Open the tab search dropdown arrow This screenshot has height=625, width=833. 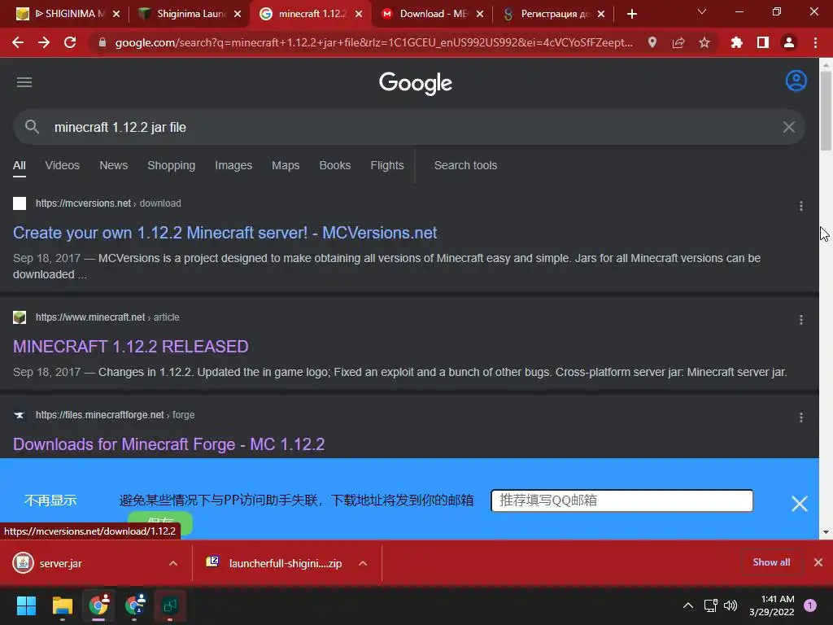coord(702,11)
